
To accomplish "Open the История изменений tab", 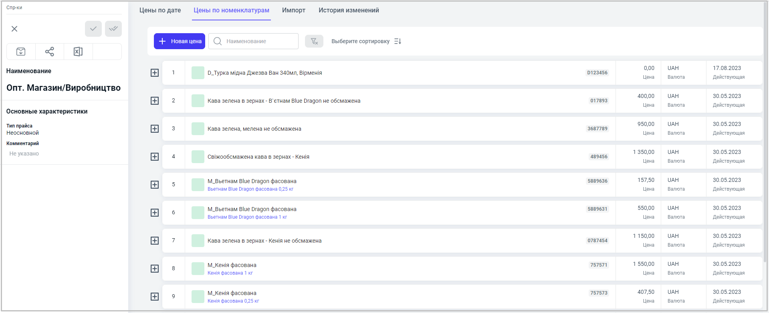I will click(349, 10).
